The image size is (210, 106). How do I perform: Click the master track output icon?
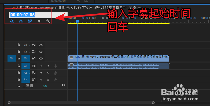coord(64,85)
